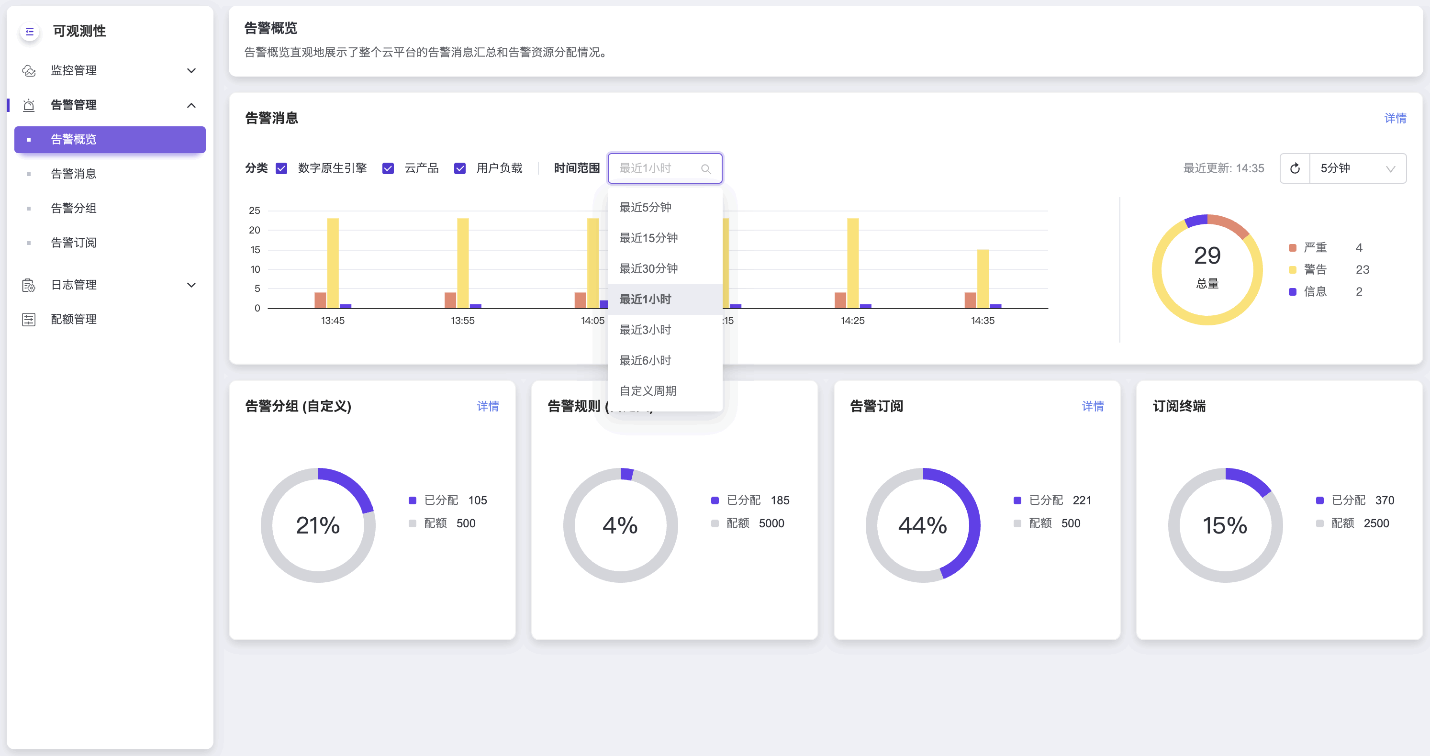Uncheck the 云产品 checkbox
Screen dimensions: 1430x756
pyautogui.click(x=388, y=168)
